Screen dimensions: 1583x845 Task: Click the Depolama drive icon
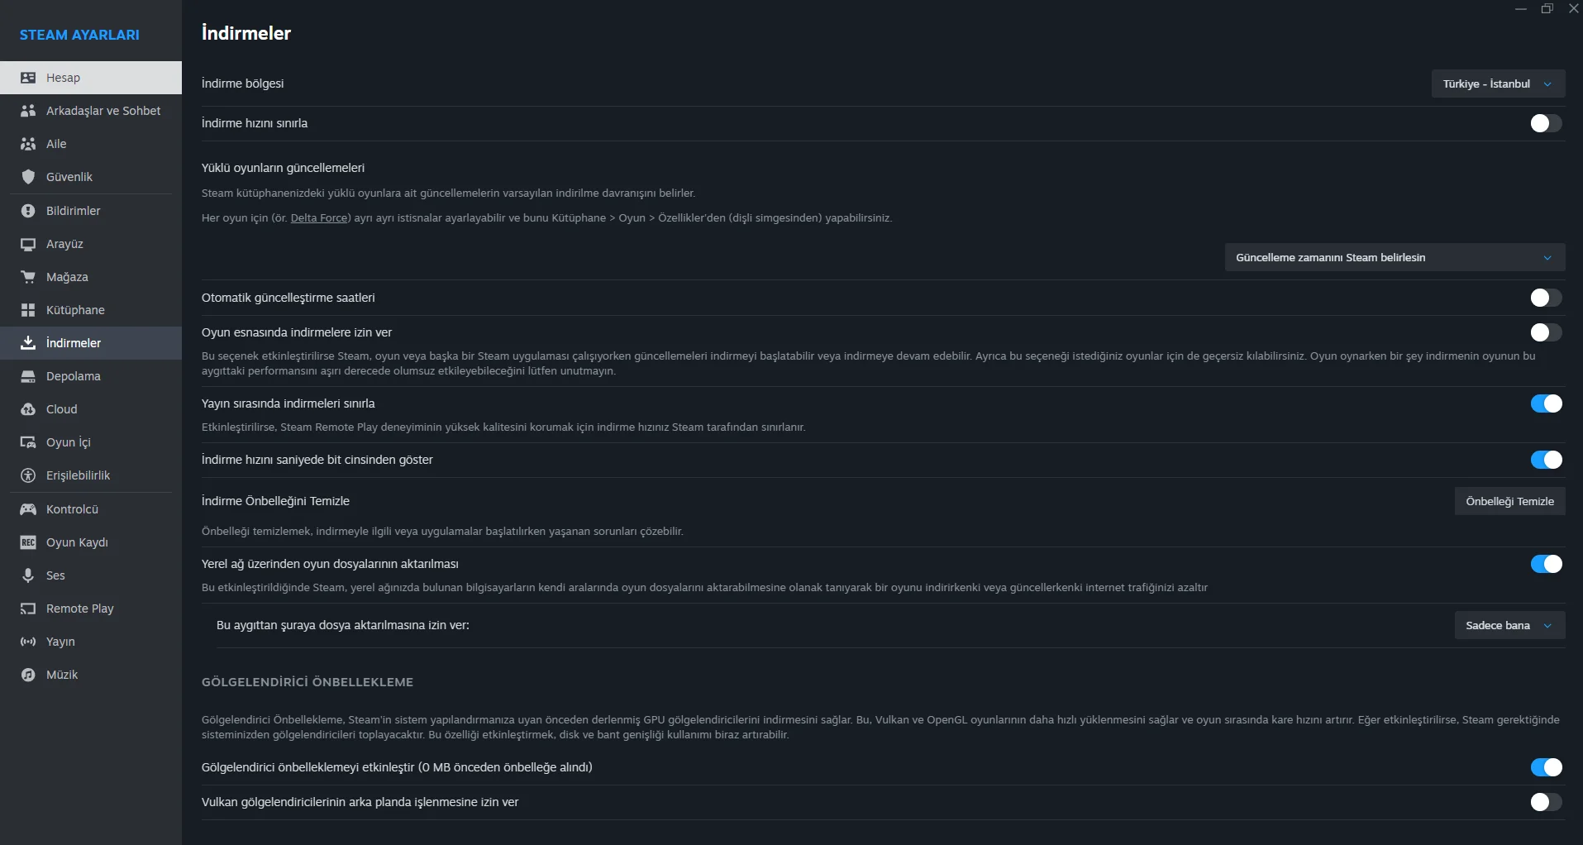[28, 376]
